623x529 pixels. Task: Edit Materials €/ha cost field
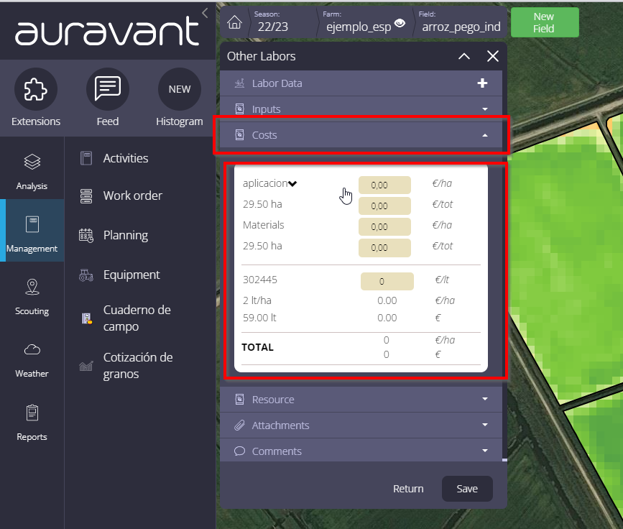tap(384, 226)
